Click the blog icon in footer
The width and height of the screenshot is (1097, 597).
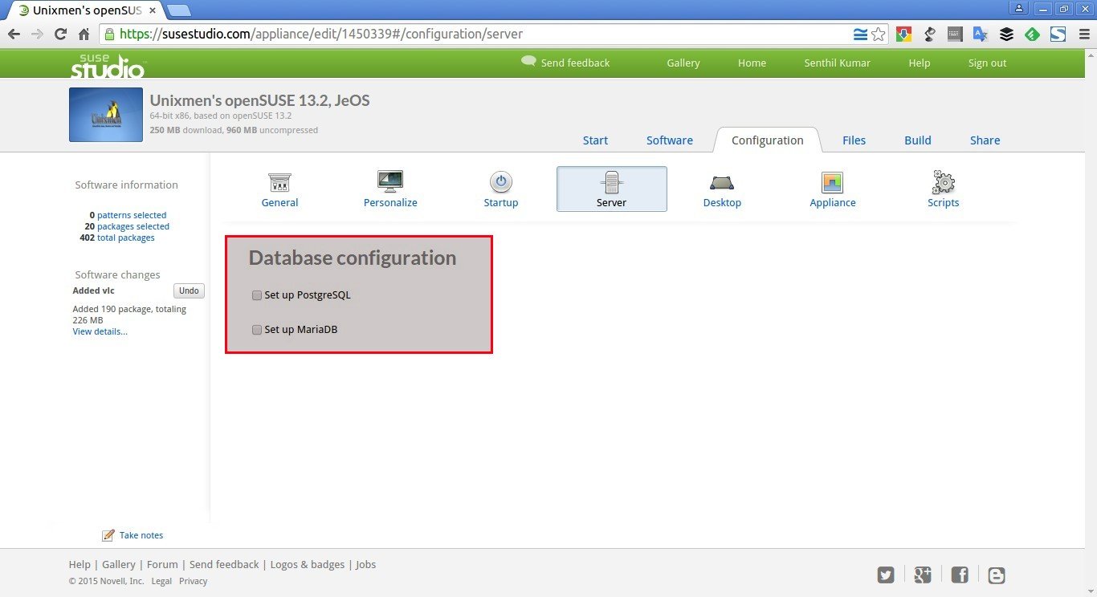click(x=997, y=575)
